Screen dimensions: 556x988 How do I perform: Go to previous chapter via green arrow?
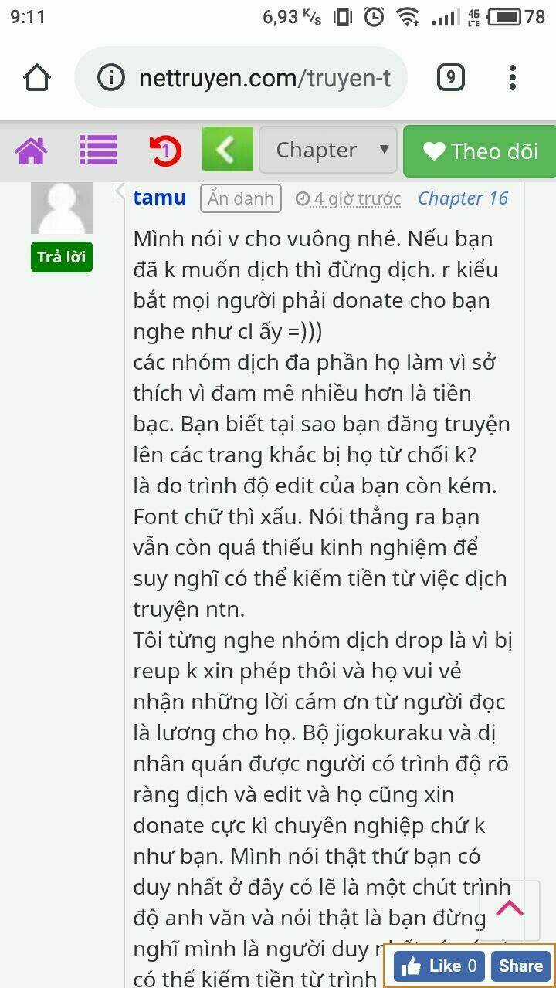[227, 149]
